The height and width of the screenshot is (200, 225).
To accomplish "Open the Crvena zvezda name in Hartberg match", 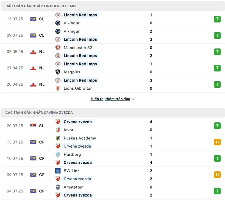I will (77, 162).
